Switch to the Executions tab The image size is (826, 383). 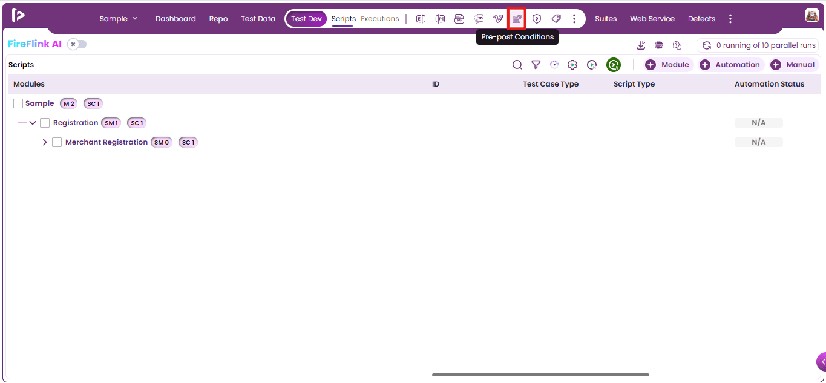tap(380, 19)
